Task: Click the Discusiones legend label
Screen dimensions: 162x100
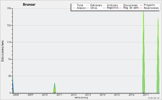Action: [x=130, y=5]
